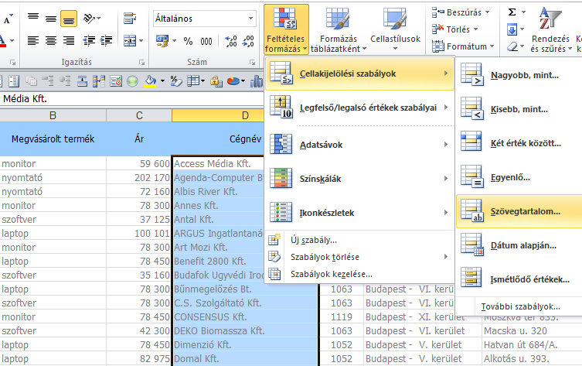Click the increase indent icon
Screen dimensions: 582x366
(106, 40)
